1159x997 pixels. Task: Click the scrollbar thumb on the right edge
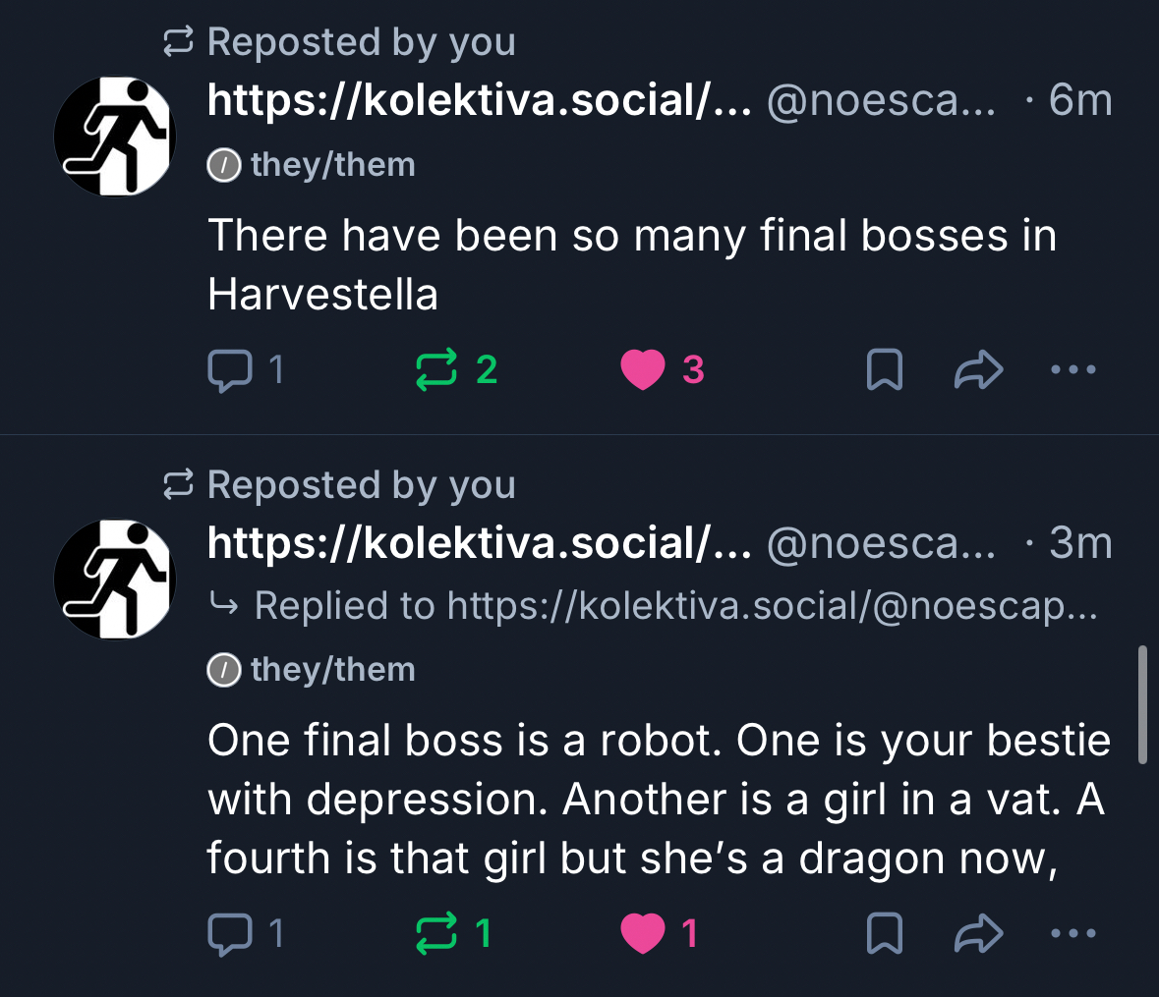(x=1142, y=703)
